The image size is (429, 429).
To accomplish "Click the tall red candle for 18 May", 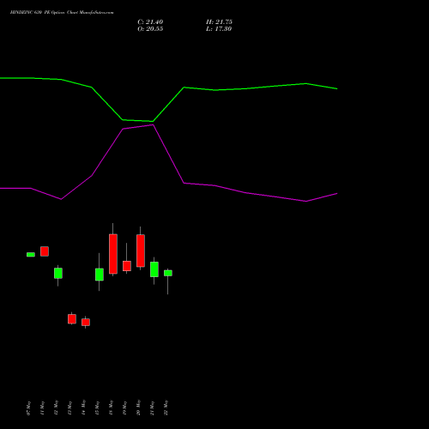I will 113,254.
